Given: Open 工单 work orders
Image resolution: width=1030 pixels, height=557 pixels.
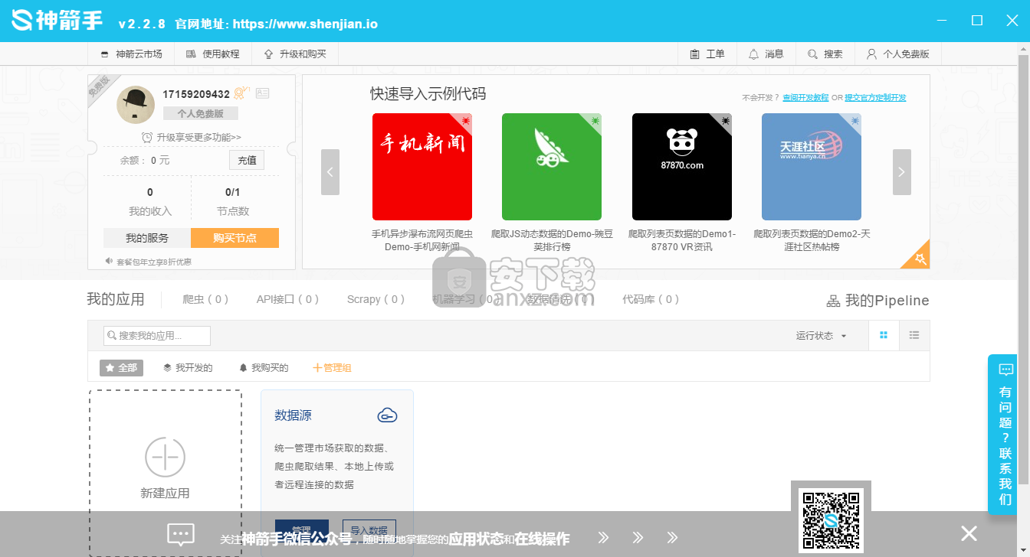Looking at the screenshot, I should pos(707,54).
